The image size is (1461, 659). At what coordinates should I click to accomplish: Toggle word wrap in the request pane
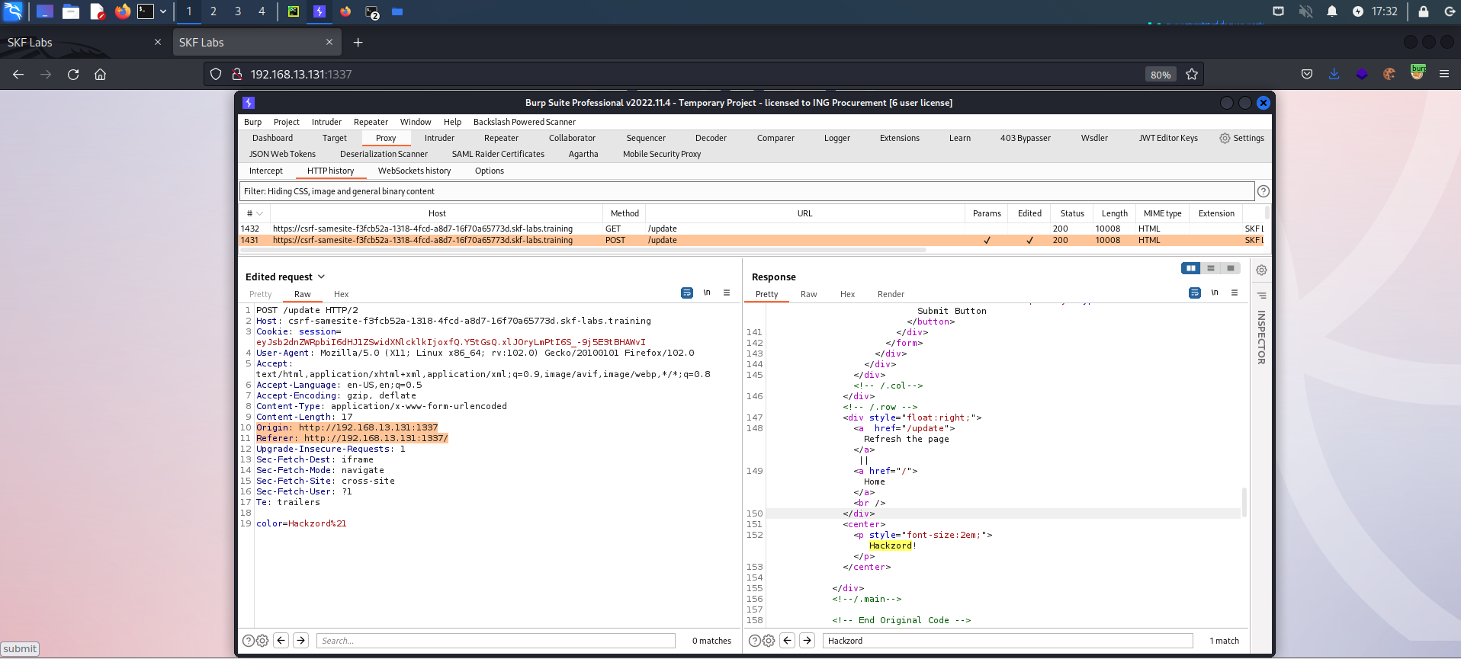click(x=687, y=293)
